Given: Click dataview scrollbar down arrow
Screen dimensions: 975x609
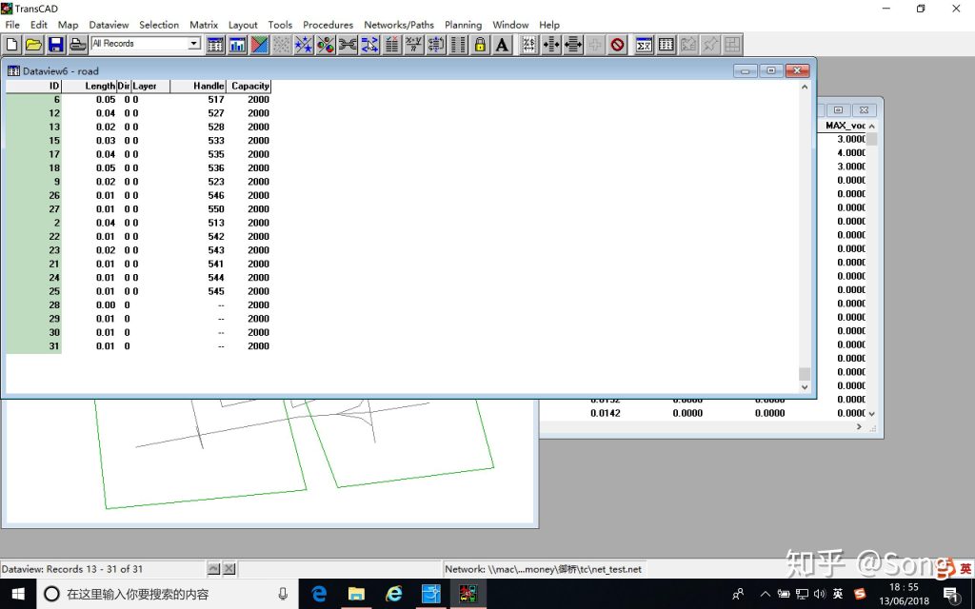Looking at the screenshot, I should point(805,386).
